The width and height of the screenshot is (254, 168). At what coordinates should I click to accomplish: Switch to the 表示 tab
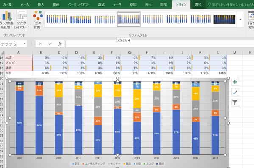pos(148,4)
